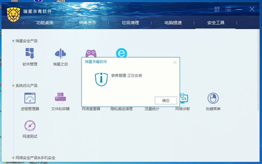Switch to 病毒查杀 tab
The height and width of the screenshot is (164, 262).
coord(88,23)
